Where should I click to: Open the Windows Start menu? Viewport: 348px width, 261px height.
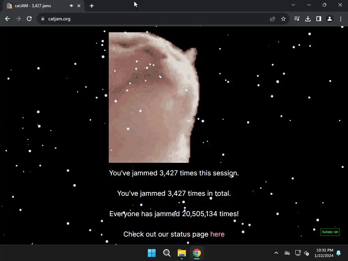pyautogui.click(x=152, y=253)
